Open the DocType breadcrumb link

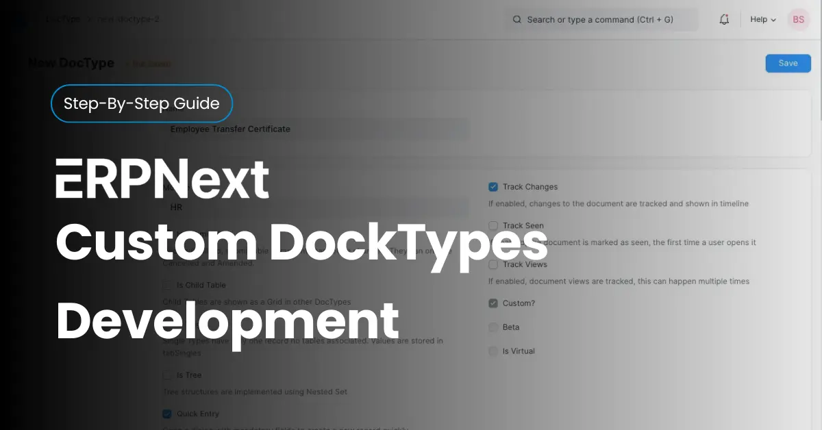click(x=62, y=19)
